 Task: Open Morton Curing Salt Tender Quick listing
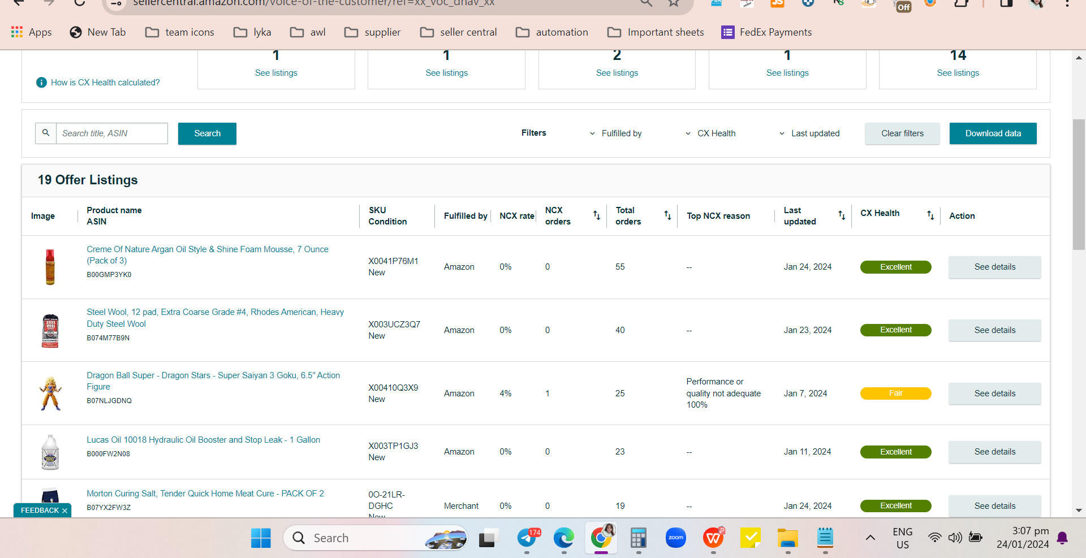(x=205, y=494)
